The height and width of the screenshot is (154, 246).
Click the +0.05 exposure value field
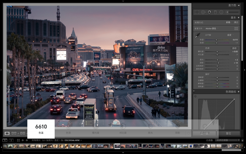click(235, 52)
